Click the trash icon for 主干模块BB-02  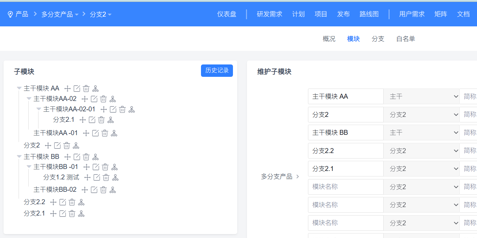pyautogui.click(x=103, y=190)
